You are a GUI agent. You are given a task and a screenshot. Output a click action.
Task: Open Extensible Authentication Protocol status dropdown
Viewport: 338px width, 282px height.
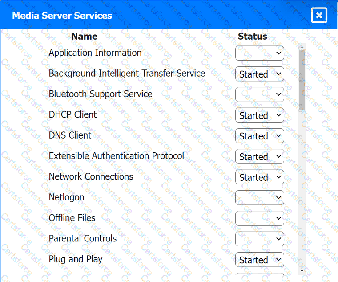[259, 156]
